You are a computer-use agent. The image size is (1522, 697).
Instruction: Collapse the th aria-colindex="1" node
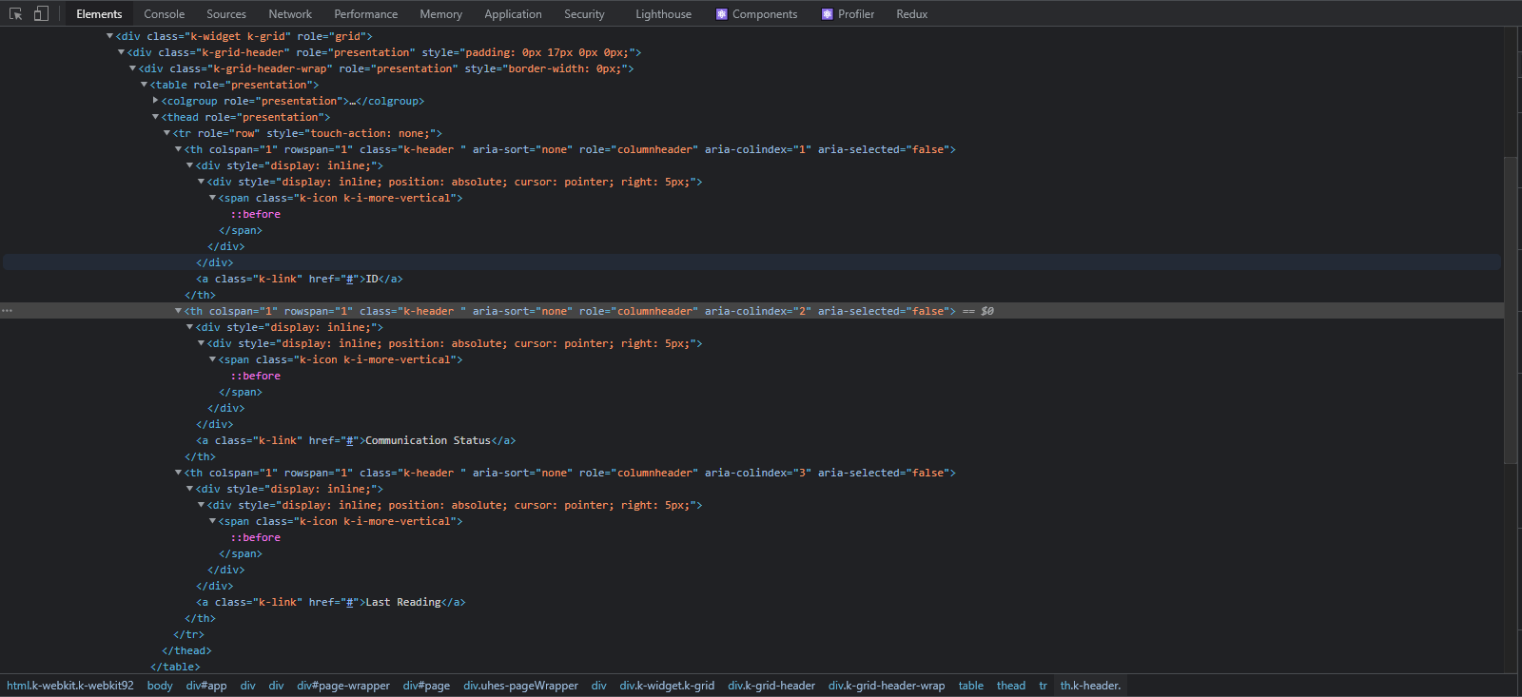pos(178,149)
